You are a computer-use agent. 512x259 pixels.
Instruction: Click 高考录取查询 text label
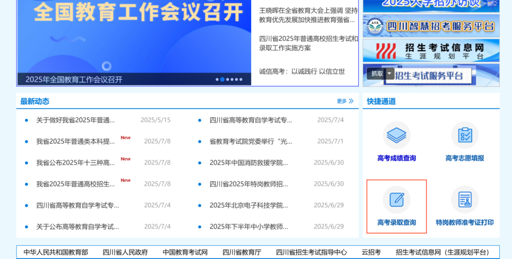(x=396, y=223)
